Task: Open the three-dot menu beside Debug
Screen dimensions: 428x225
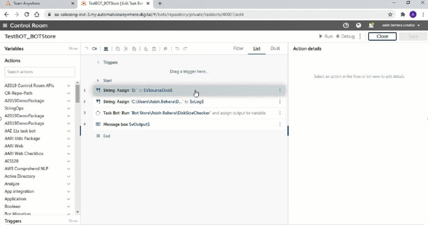Action: [360, 37]
